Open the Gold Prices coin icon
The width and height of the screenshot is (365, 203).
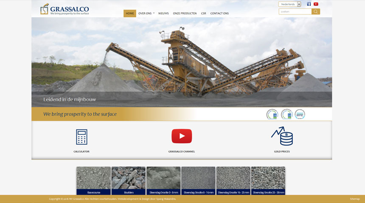coord(282,136)
